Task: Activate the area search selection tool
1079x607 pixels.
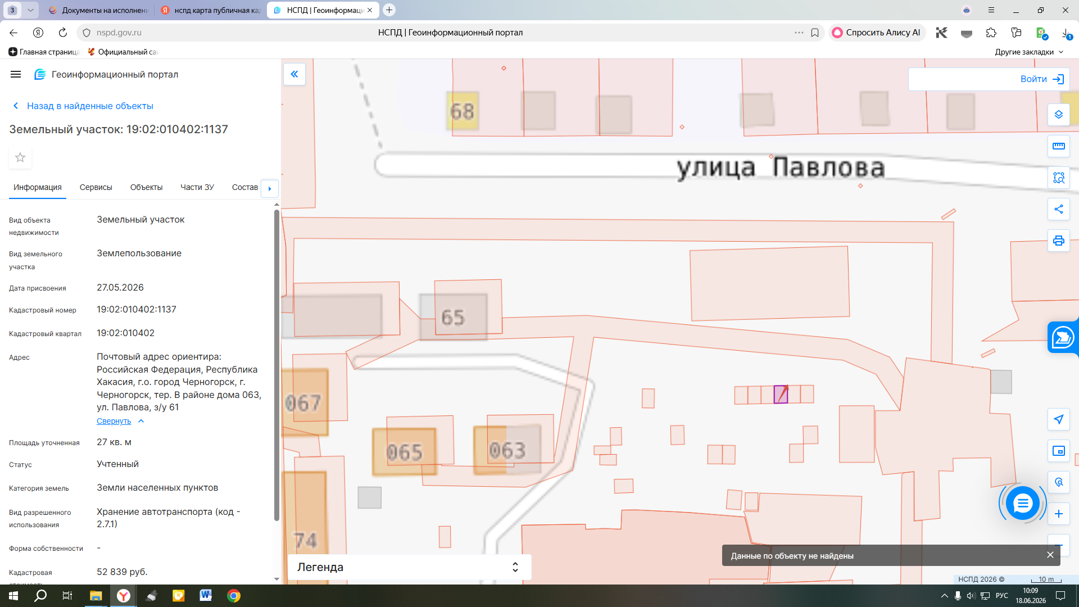Action: point(1059,178)
